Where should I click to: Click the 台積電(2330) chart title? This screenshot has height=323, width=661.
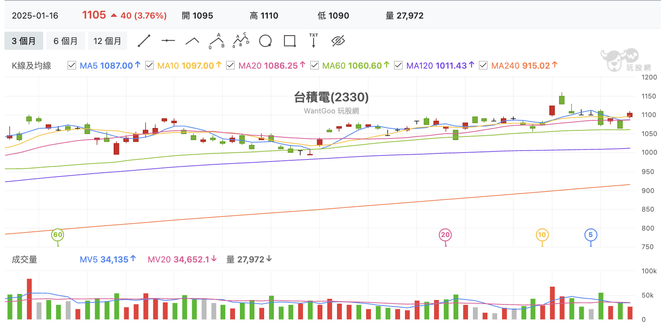tap(331, 97)
